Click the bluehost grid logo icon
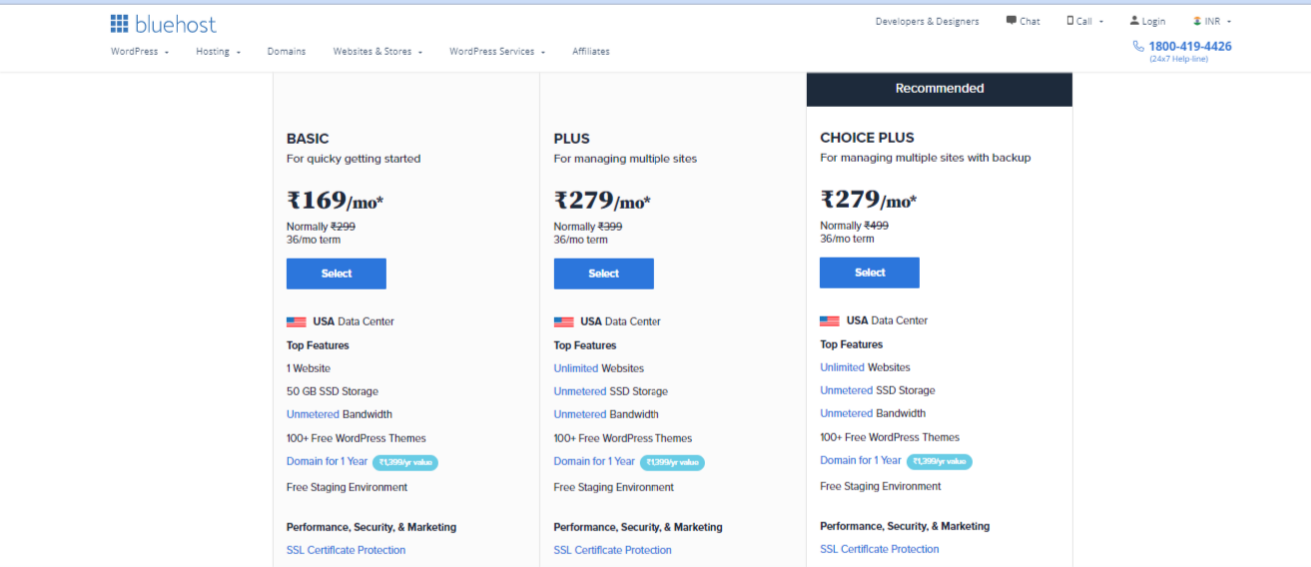1311x567 pixels. (x=120, y=23)
